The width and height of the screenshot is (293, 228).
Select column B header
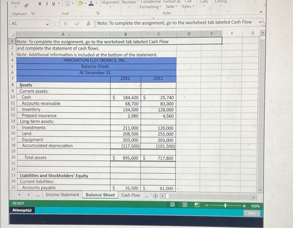126,34
